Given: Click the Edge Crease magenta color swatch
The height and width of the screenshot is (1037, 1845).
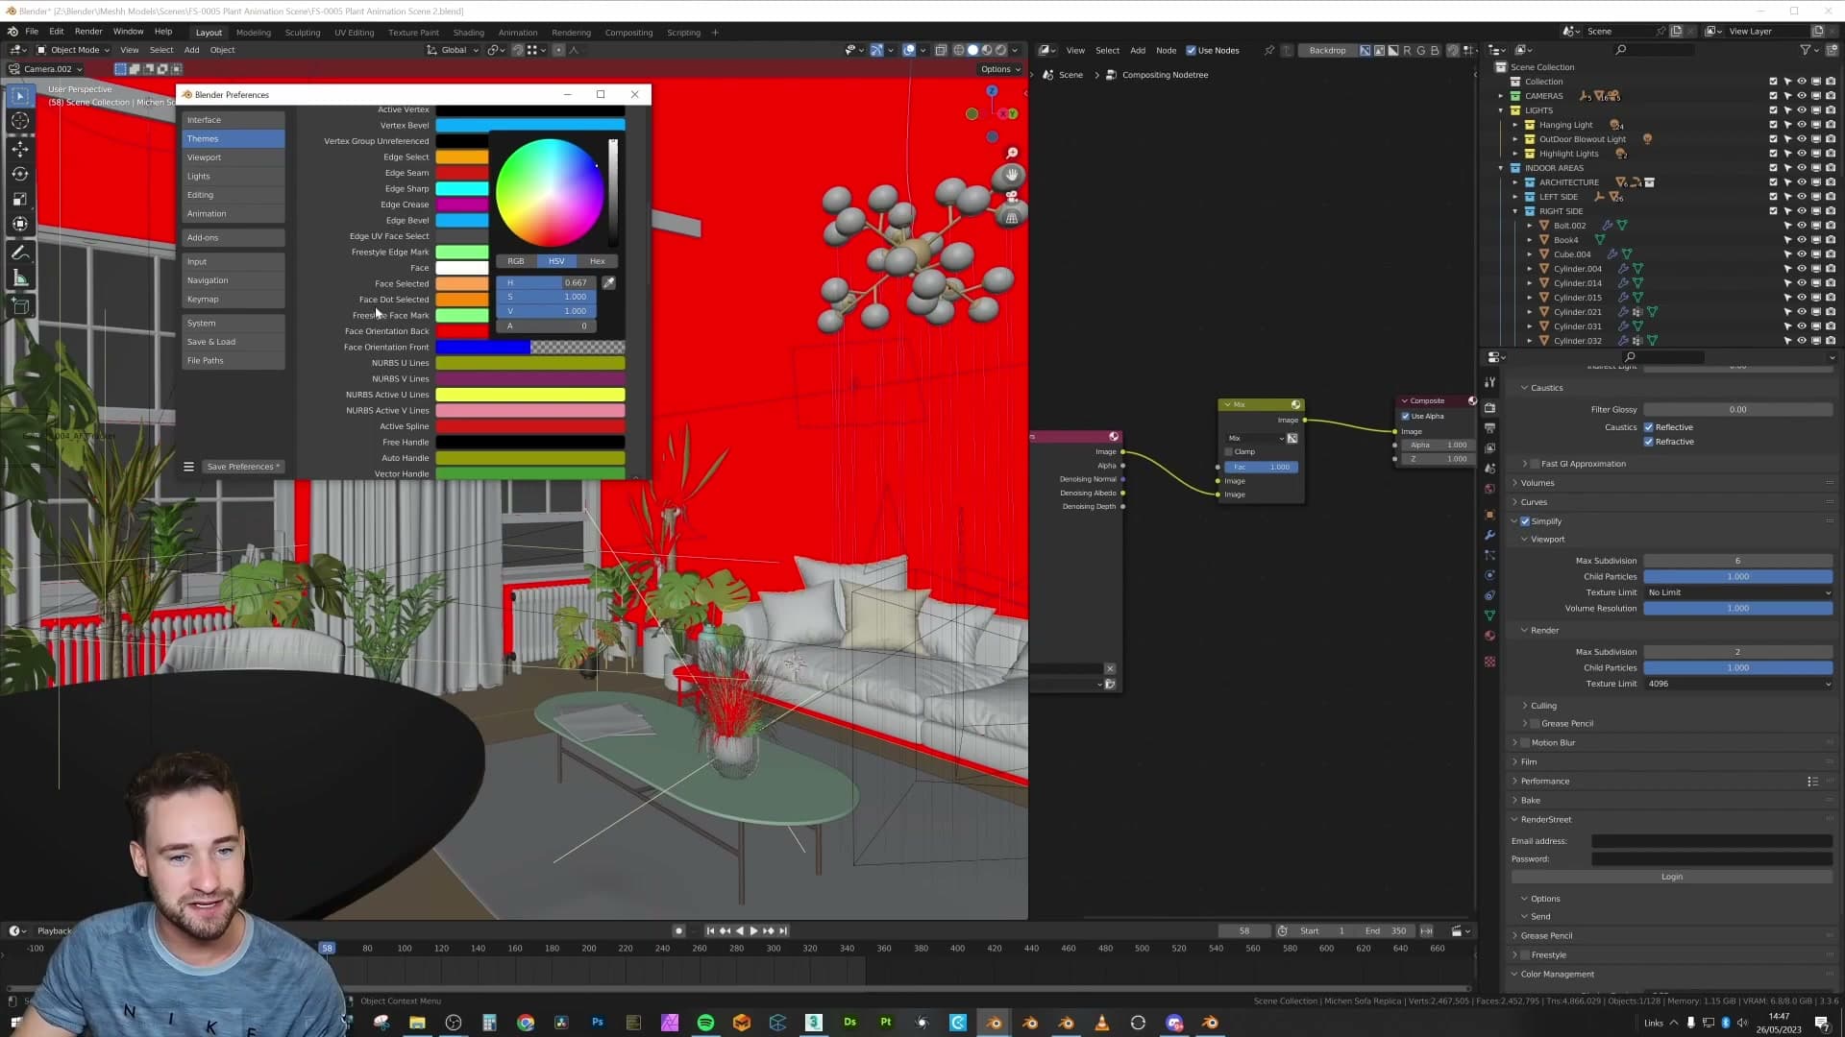Looking at the screenshot, I should 462,205.
